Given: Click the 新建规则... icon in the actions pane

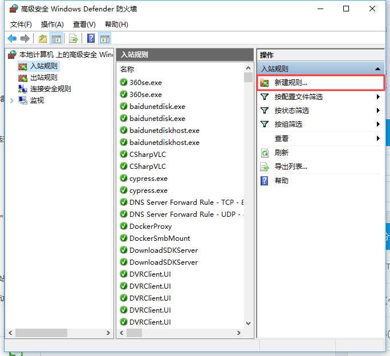Looking at the screenshot, I should click(x=265, y=83).
